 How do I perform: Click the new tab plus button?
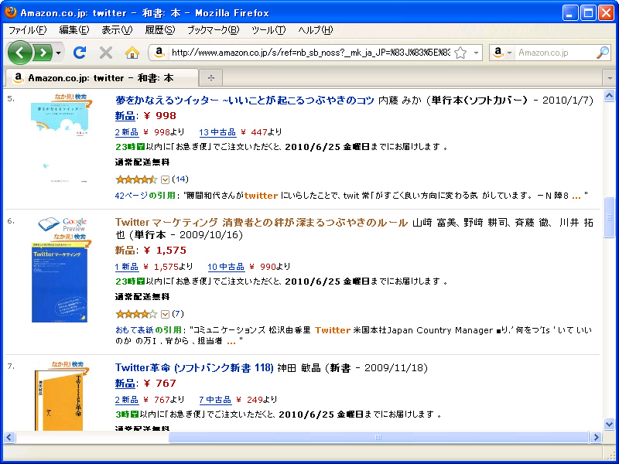point(210,77)
